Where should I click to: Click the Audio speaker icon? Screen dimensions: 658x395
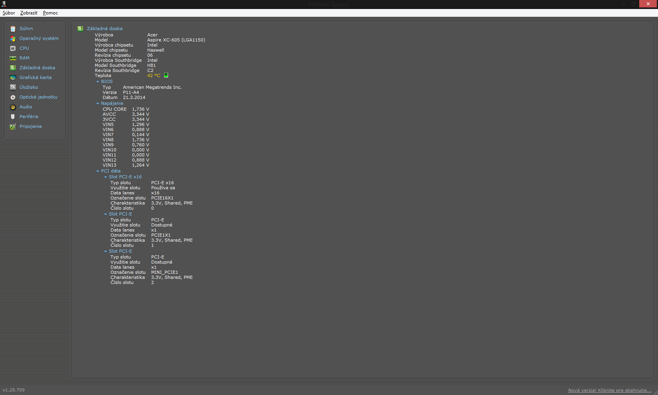click(x=13, y=107)
